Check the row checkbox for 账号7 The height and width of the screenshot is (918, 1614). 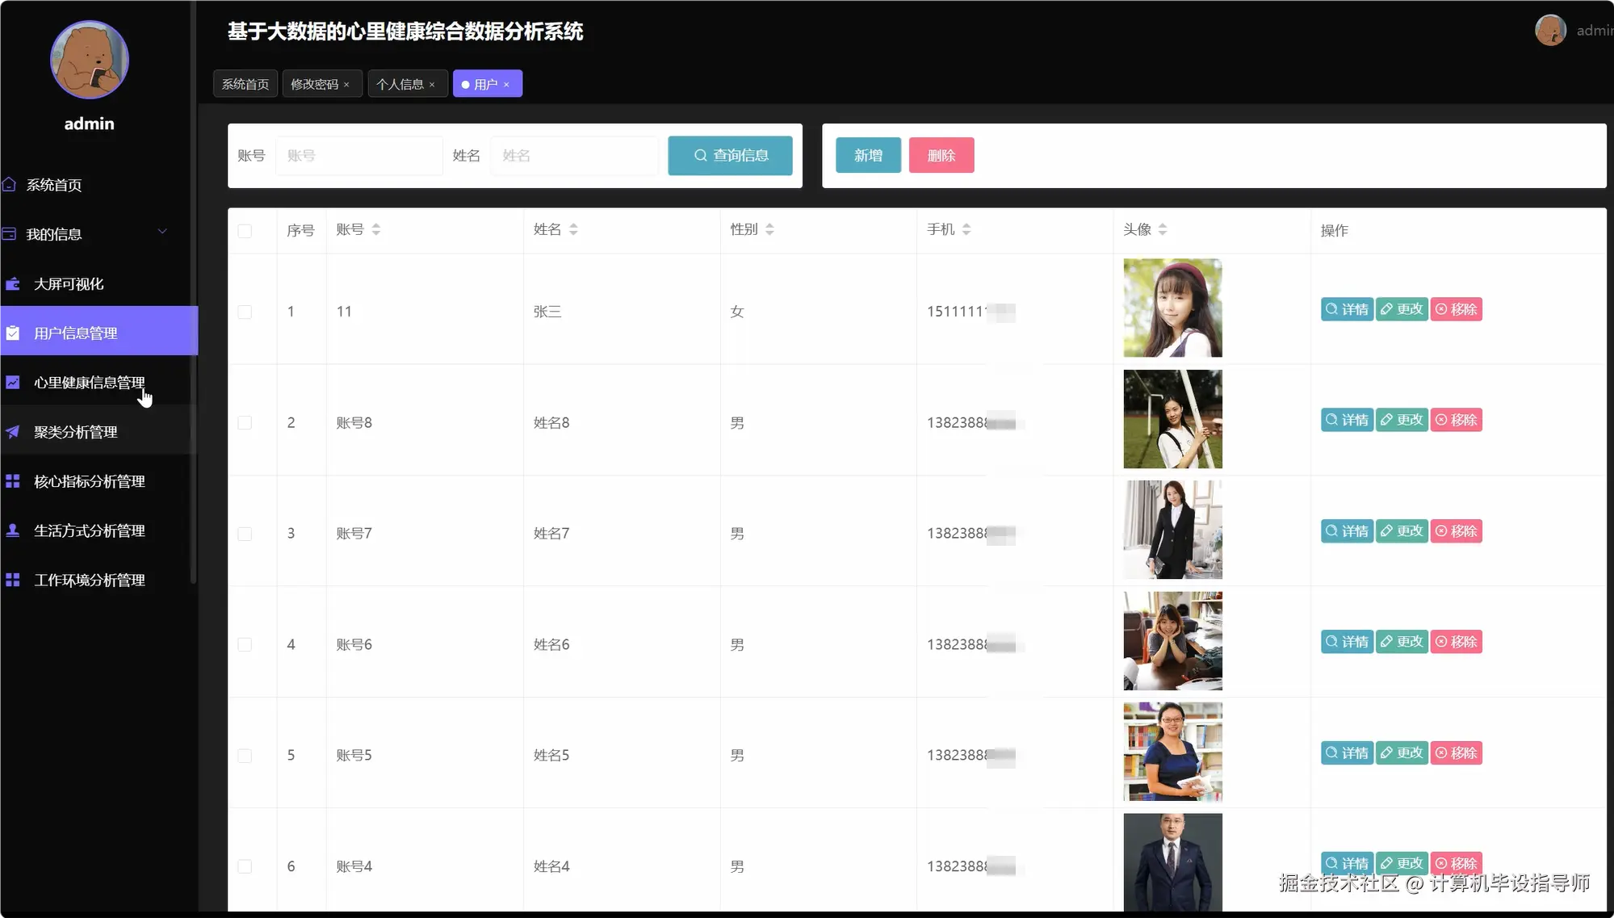tap(245, 534)
